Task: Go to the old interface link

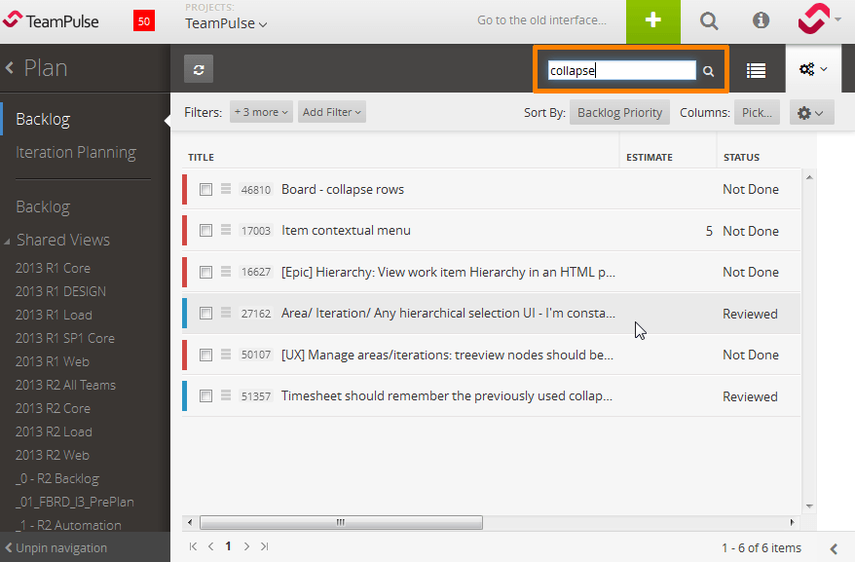Action: pos(541,20)
